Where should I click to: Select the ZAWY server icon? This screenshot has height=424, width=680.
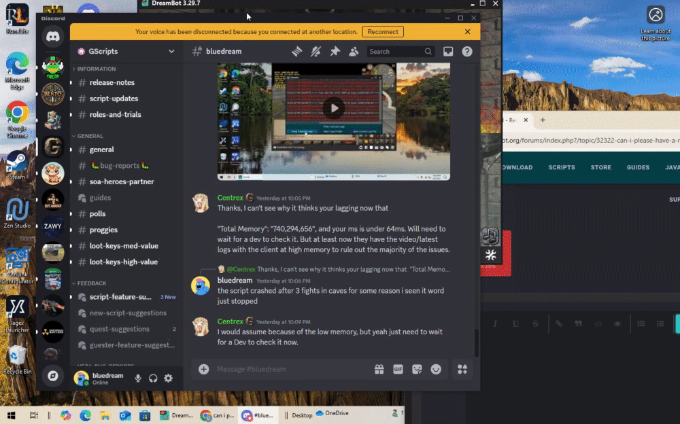point(53,226)
